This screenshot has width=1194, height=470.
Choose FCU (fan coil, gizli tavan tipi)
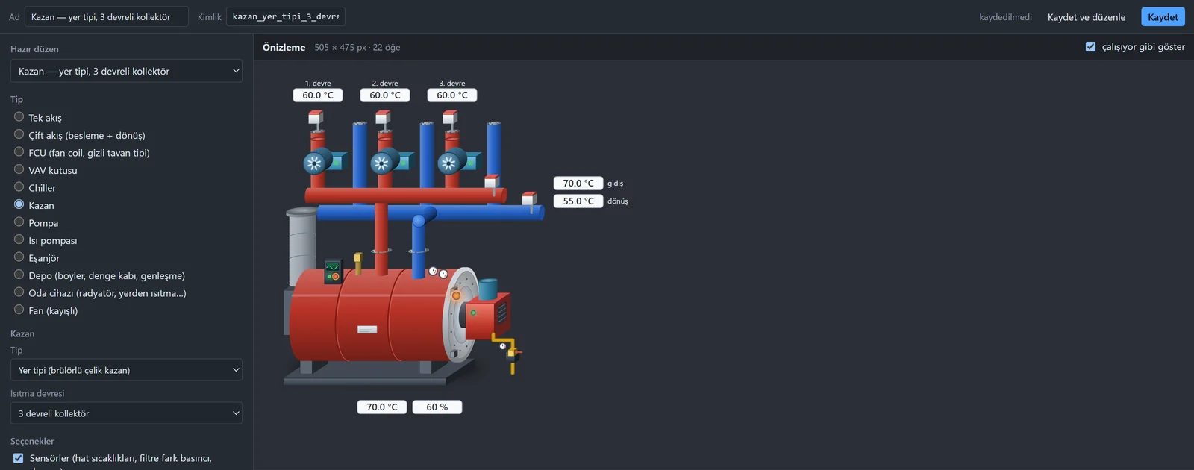19,152
